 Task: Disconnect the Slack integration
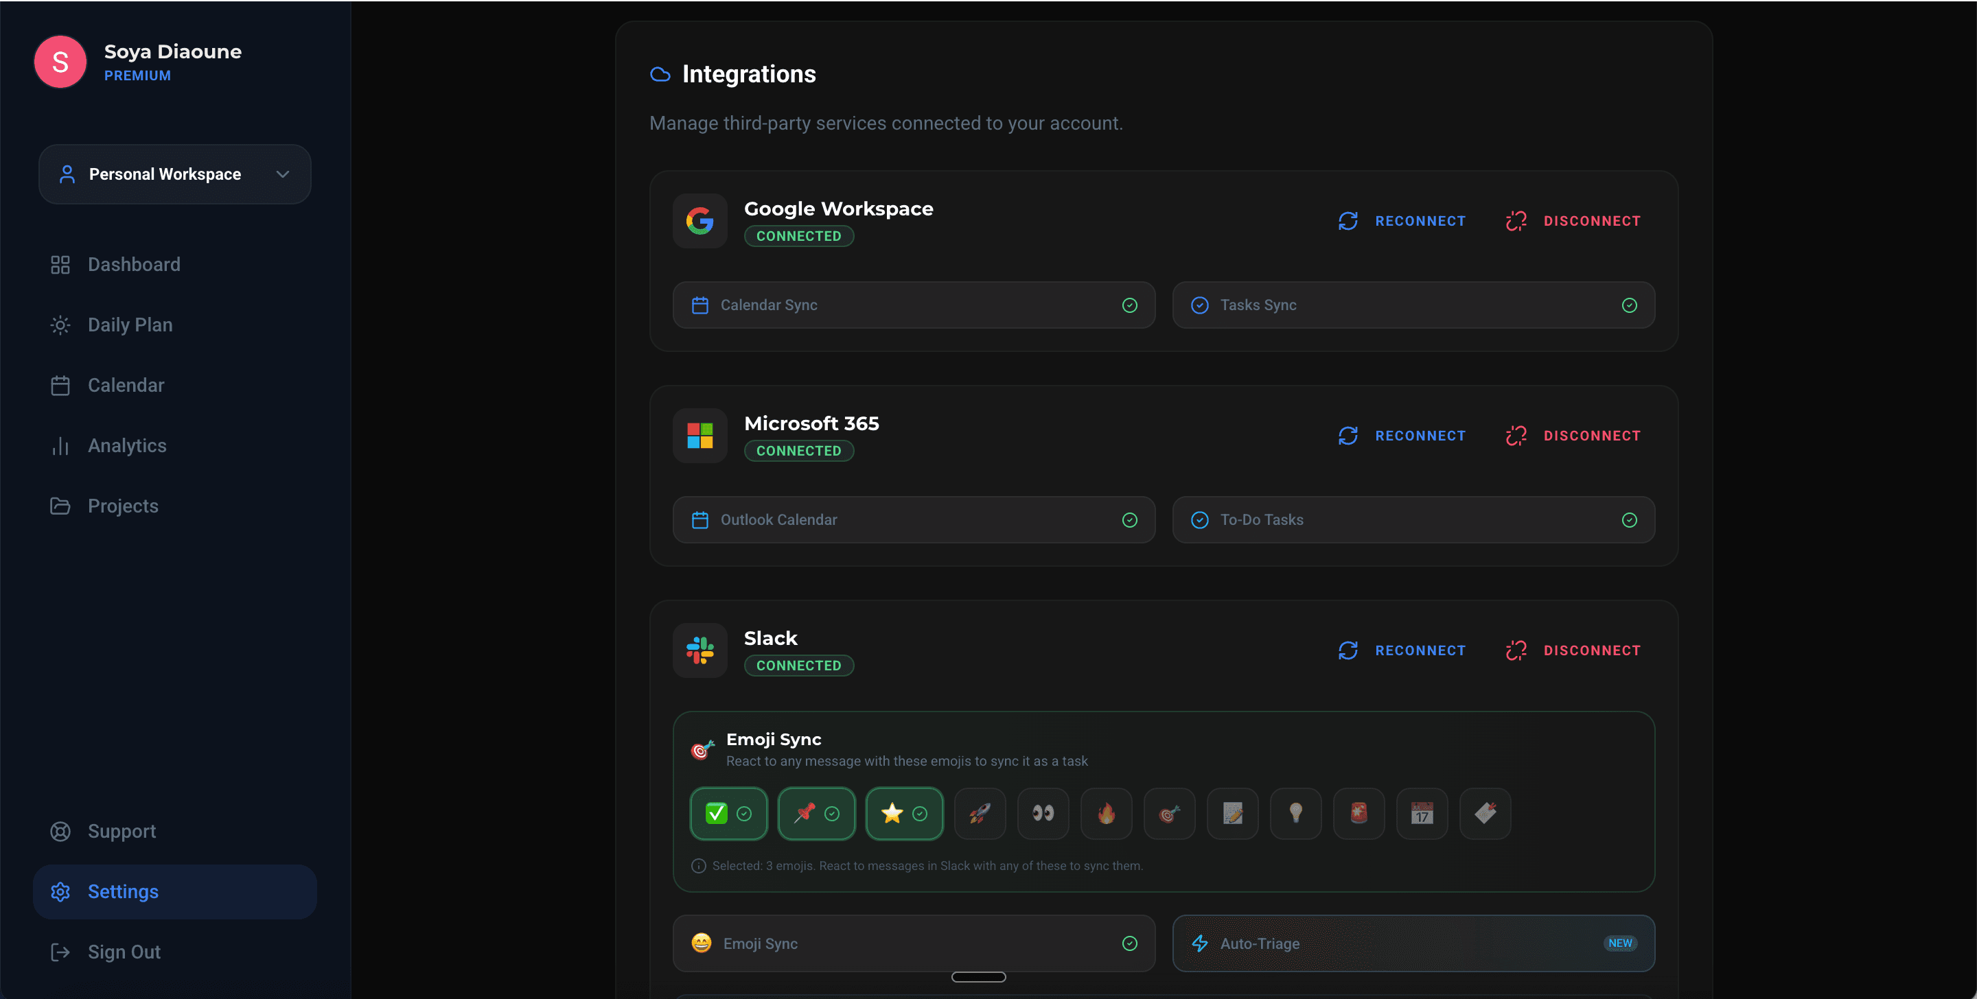point(1573,650)
